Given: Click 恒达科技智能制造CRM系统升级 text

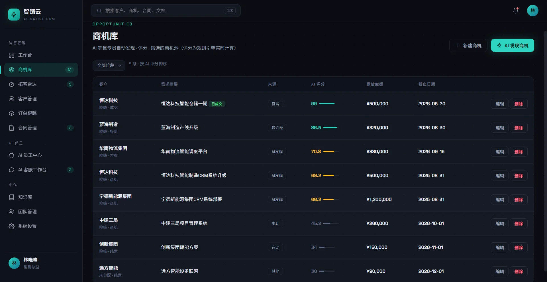Looking at the screenshot, I should [x=194, y=175].
